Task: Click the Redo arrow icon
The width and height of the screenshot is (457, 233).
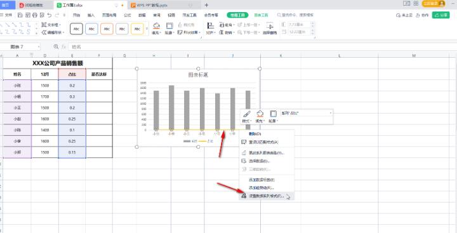Action: coord(57,15)
